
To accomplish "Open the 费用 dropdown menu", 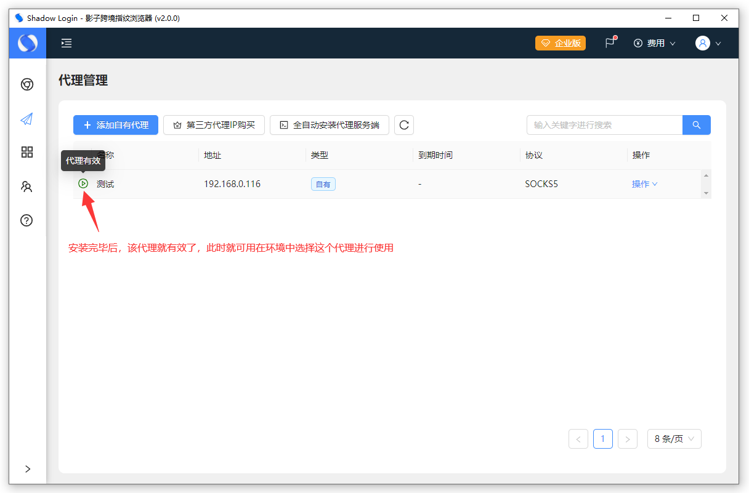I will click(x=655, y=43).
